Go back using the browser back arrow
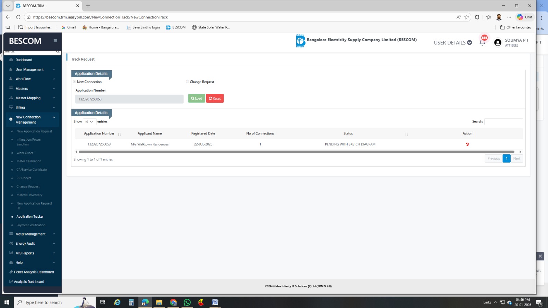The width and height of the screenshot is (548, 308). [8, 17]
